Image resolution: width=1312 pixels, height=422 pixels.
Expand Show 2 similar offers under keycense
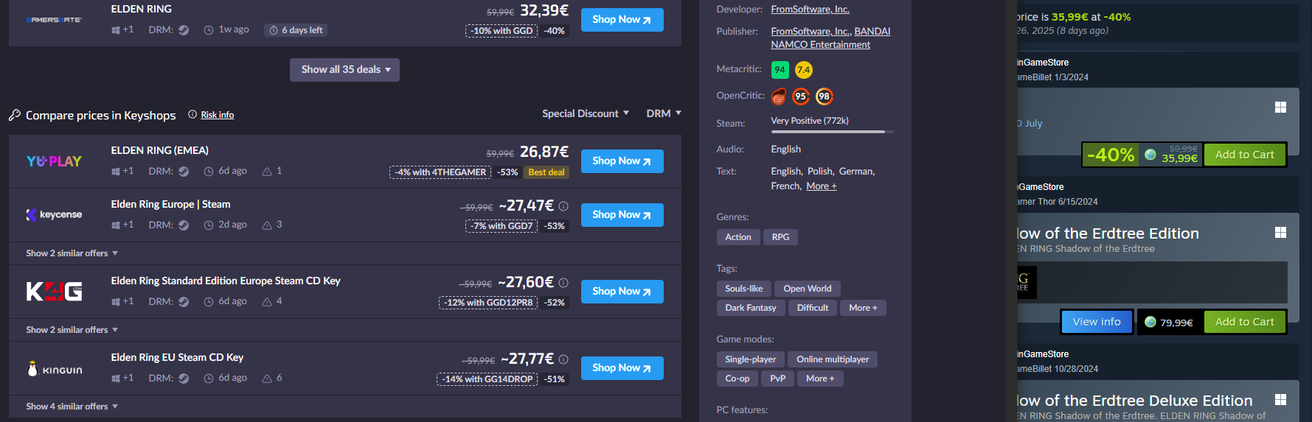72,253
